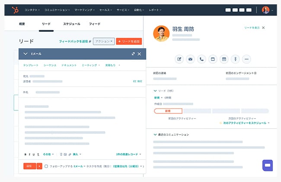Open the アクション dropdown
This screenshot has width=281, height=182.
(x=104, y=41)
